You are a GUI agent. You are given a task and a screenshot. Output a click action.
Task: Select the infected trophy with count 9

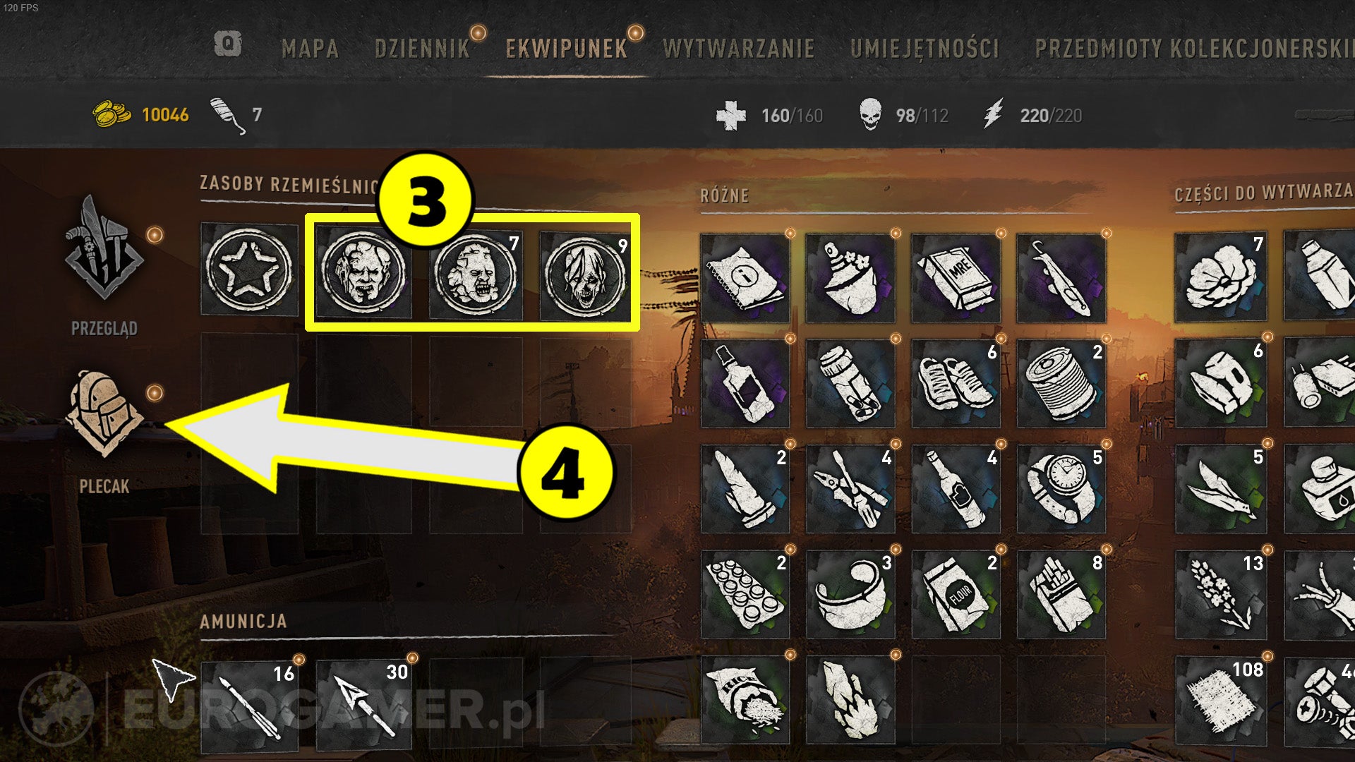[x=586, y=275]
